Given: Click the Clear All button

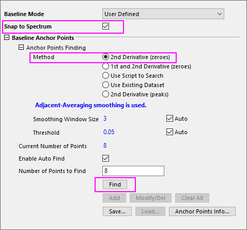Looking at the screenshot, I should coord(192,198).
